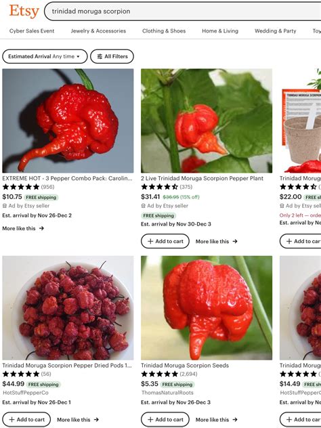Click the star rating of Trinidad Moruga Scorpion Seeds
The height and width of the screenshot is (428, 321).
point(159,374)
